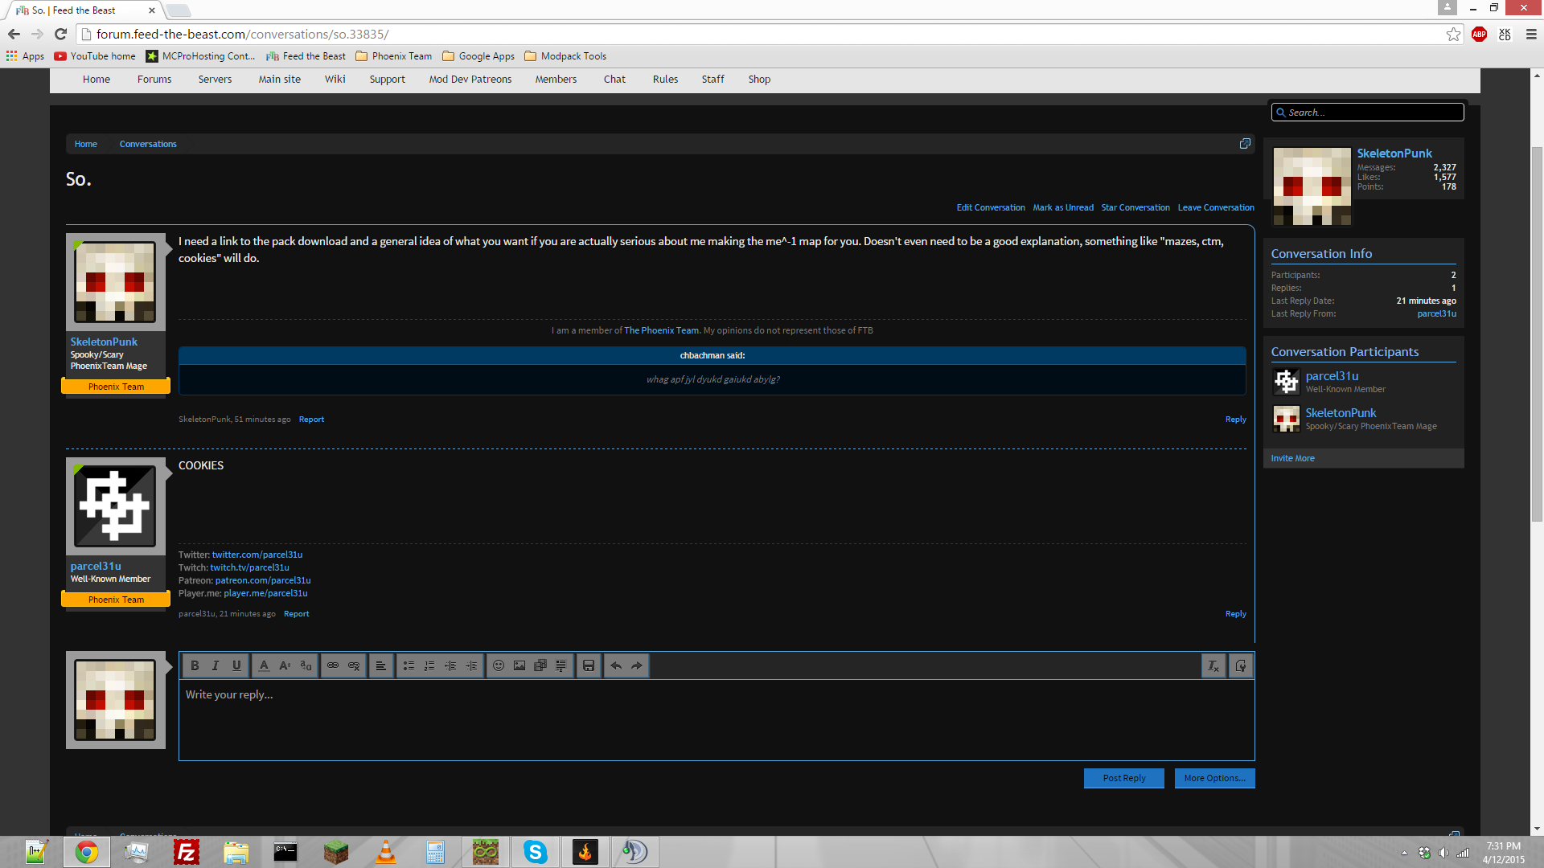Open the Forums menu item

coord(154,80)
